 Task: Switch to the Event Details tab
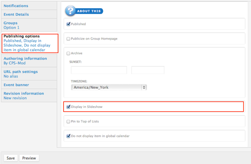coord(16,14)
